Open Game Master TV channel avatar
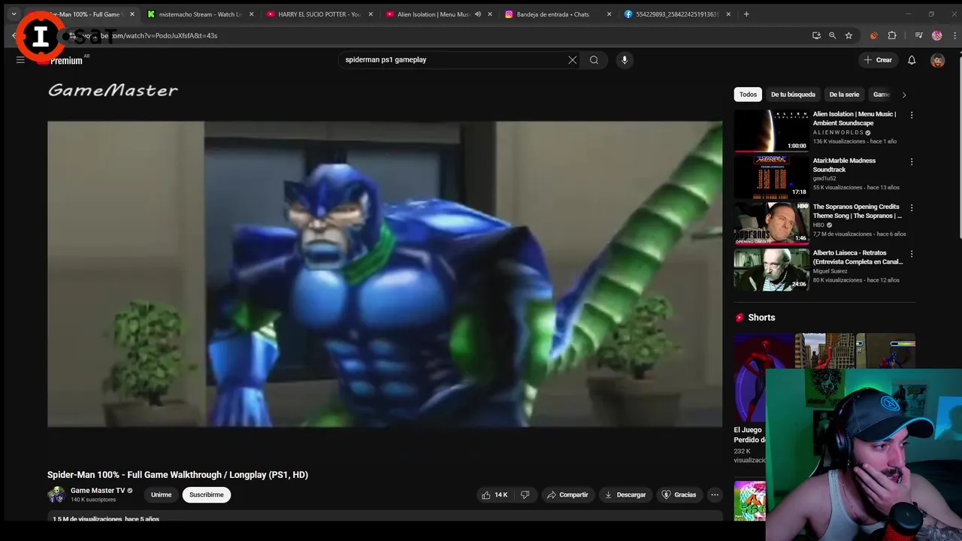The image size is (962, 541). click(56, 494)
